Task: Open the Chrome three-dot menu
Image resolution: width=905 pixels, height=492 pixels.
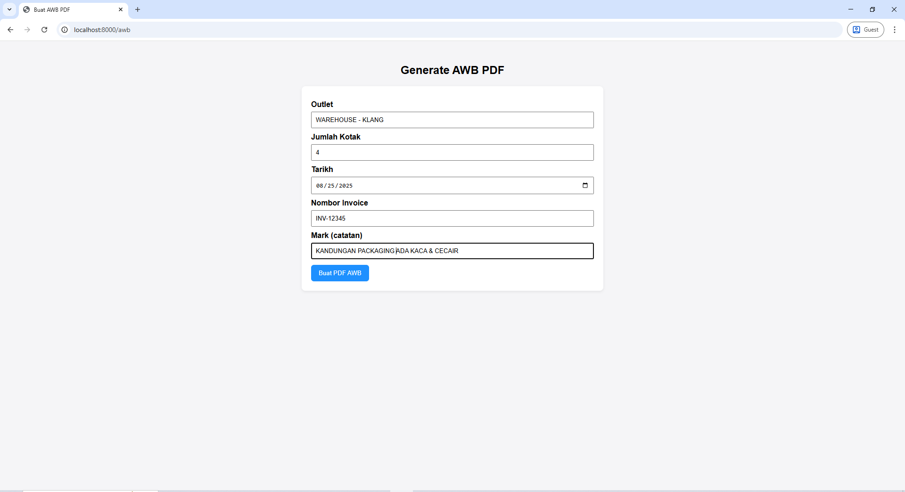Action: [x=895, y=29]
